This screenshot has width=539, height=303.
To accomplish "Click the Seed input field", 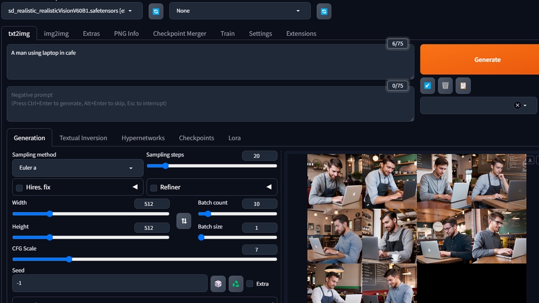I will pos(109,283).
